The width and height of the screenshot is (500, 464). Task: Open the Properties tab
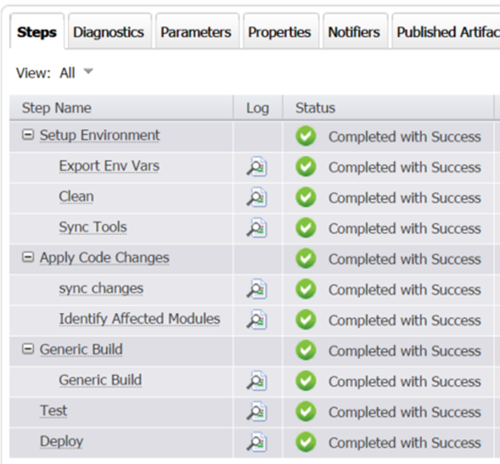click(x=279, y=32)
